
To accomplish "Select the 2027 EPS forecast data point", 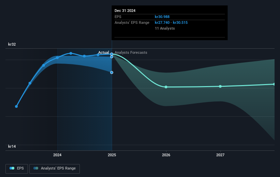I will (x=220, y=86).
